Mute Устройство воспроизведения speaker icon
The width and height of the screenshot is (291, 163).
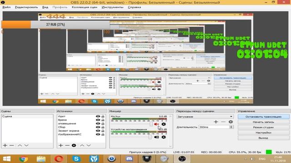point(156,137)
